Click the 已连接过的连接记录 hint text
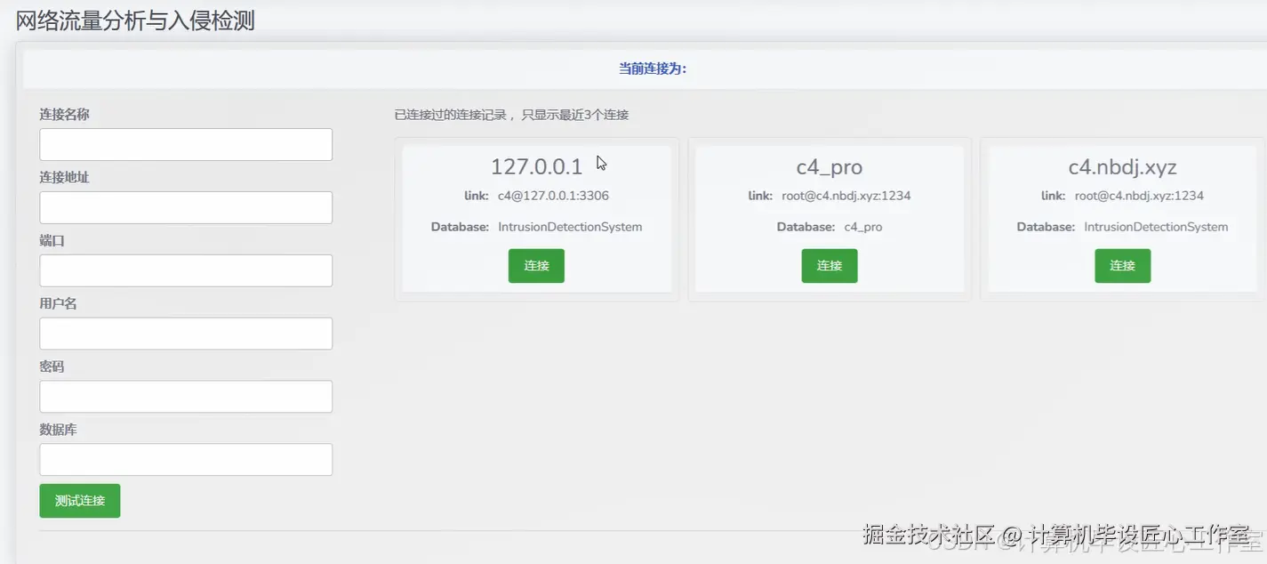Viewport: 1267px width, 564px height. click(511, 114)
